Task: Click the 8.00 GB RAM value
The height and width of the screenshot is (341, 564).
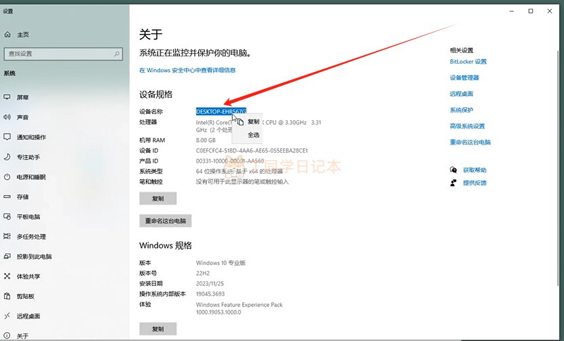Action: tap(206, 140)
